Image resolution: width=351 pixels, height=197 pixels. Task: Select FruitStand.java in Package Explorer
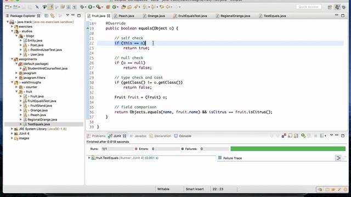(x=41, y=106)
